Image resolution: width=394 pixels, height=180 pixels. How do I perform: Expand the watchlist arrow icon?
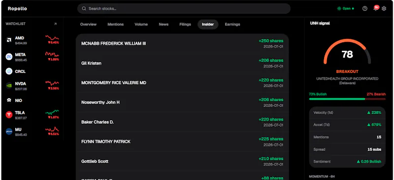[x=55, y=24]
